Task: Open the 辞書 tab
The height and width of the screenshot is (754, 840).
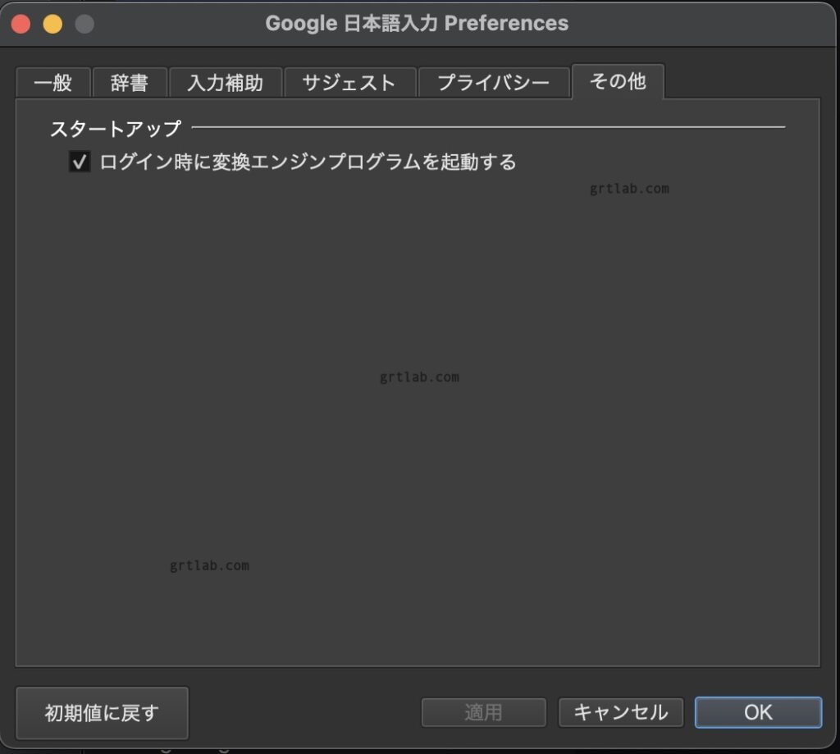Action: point(130,83)
